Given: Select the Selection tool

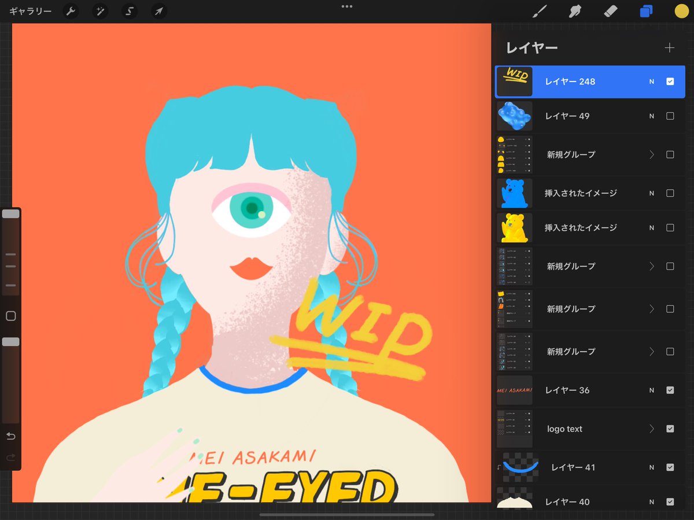Looking at the screenshot, I should [x=129, y=11].
